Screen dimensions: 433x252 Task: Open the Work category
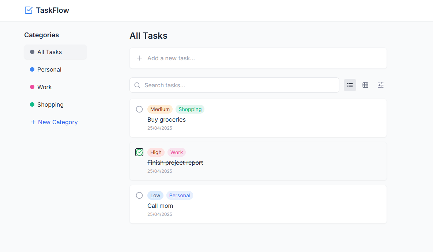point(45,87)
